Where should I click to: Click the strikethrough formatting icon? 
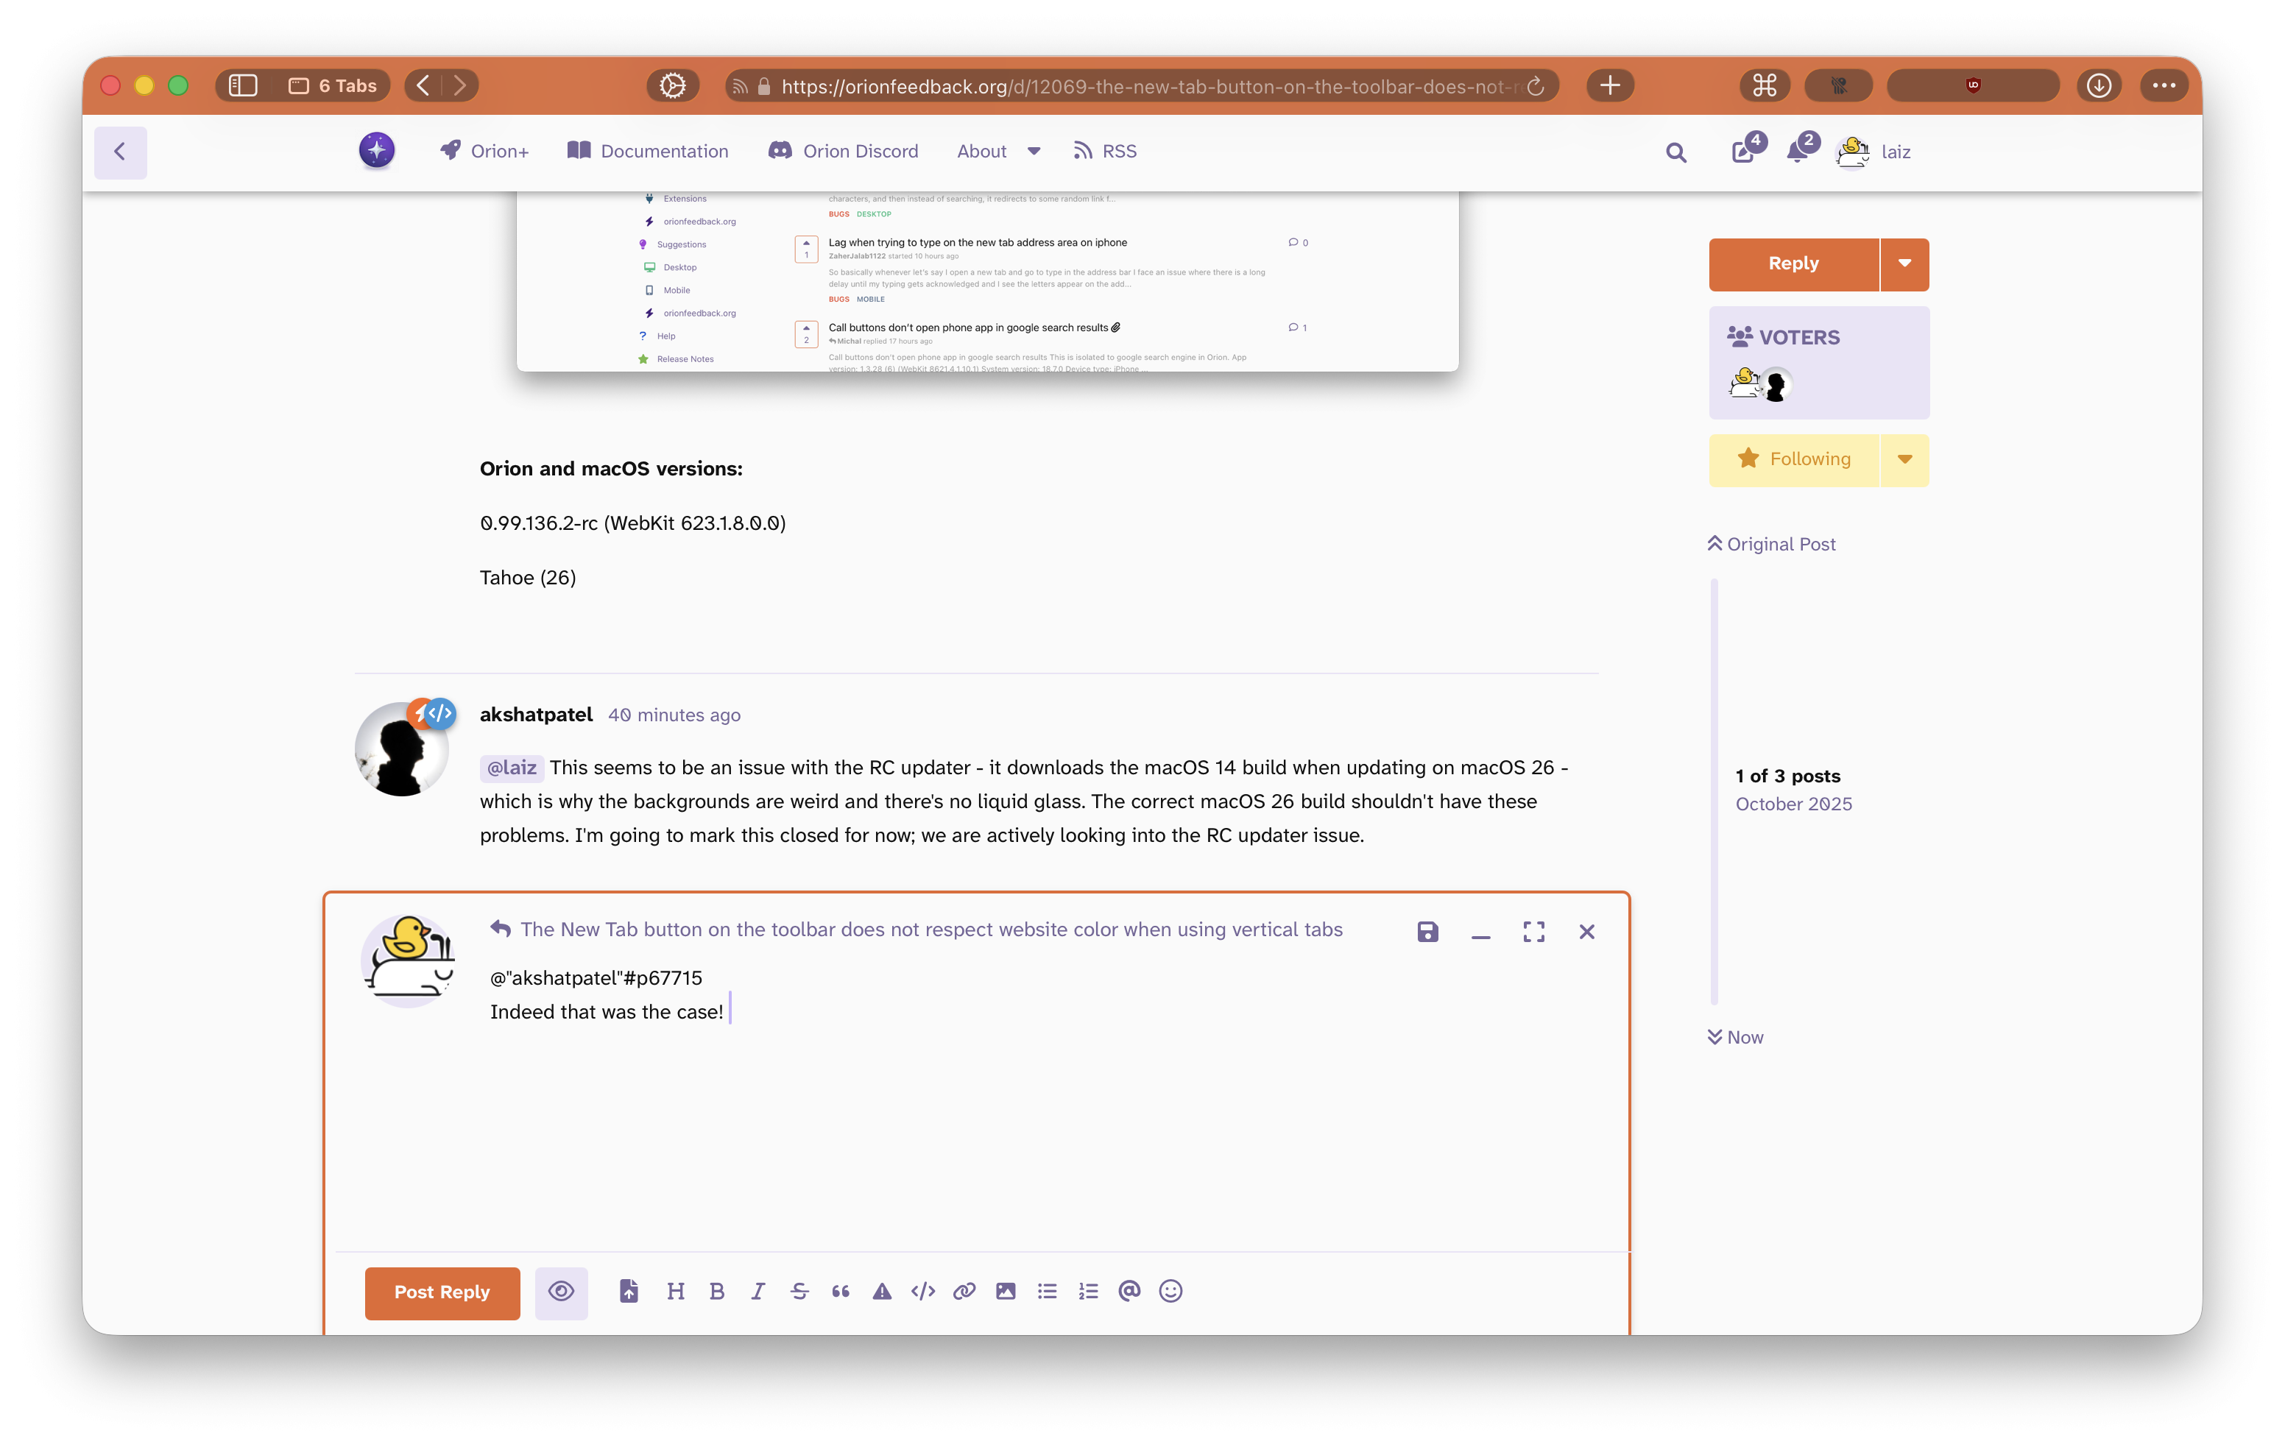(799, 1291)
